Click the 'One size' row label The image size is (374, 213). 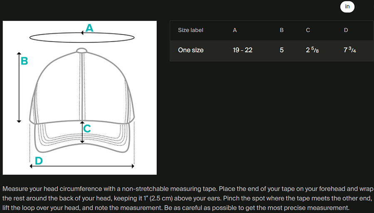click(191, 50)
